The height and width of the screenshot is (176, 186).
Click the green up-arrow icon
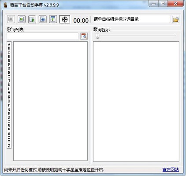[53, 19]
